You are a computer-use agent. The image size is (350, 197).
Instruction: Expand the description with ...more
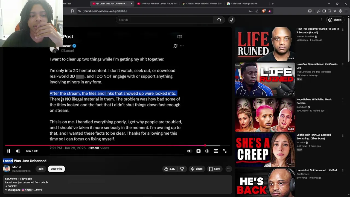[x=38, y=190]
